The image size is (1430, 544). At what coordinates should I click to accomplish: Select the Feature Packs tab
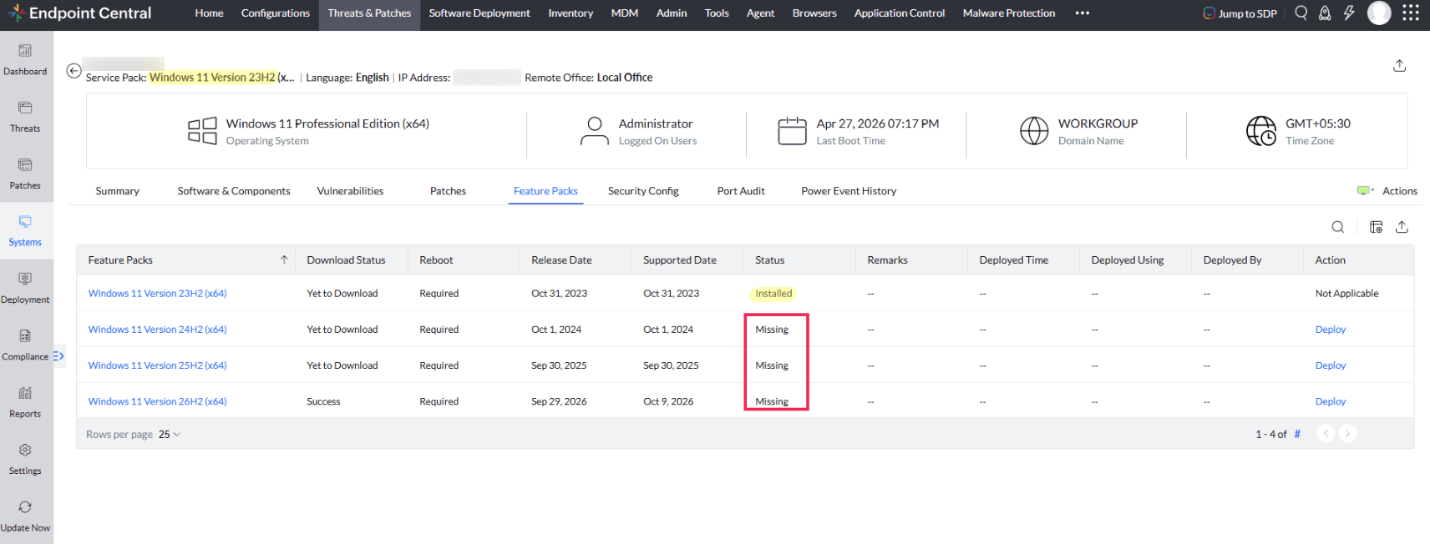click(545, 191)
